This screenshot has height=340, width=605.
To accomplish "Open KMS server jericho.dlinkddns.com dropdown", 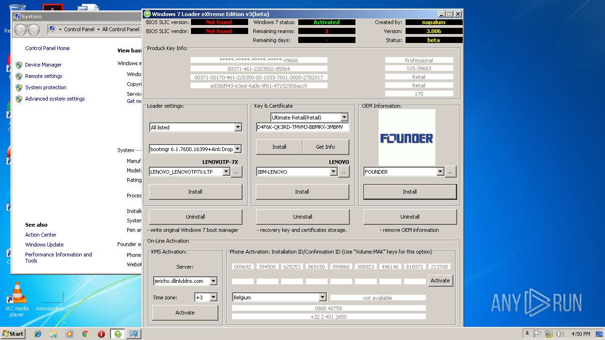I will 213,281.
